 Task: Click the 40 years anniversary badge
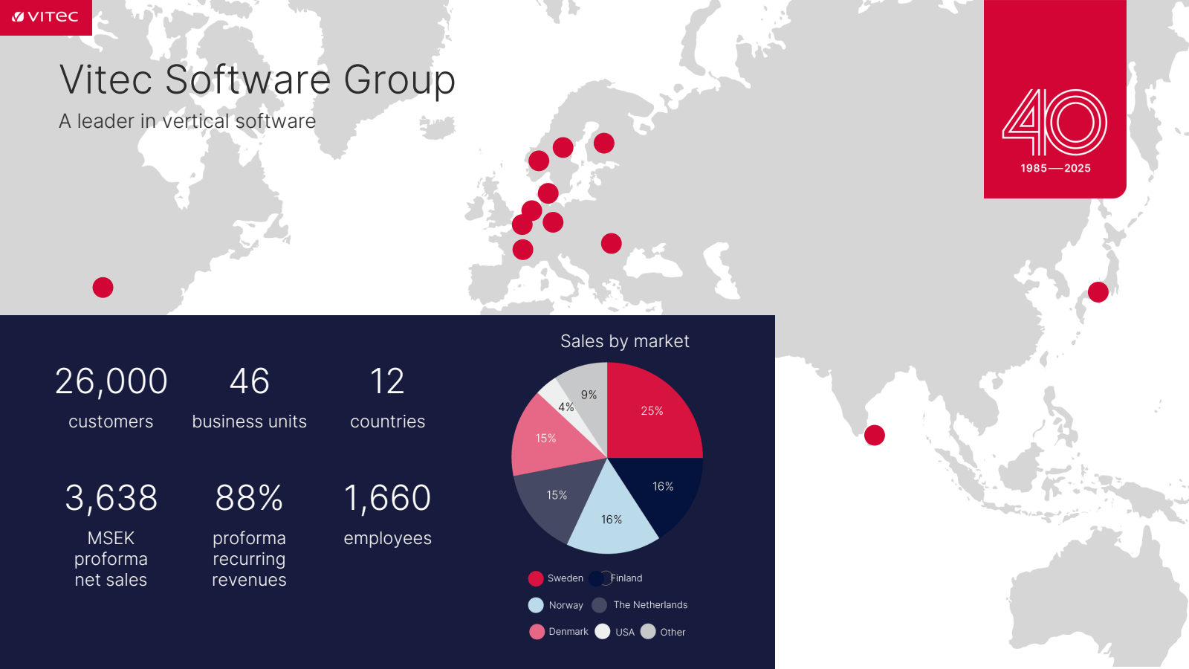1054,99
